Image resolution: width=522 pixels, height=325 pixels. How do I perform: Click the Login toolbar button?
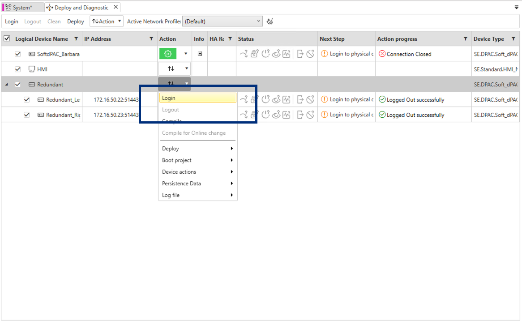(12, 21)
